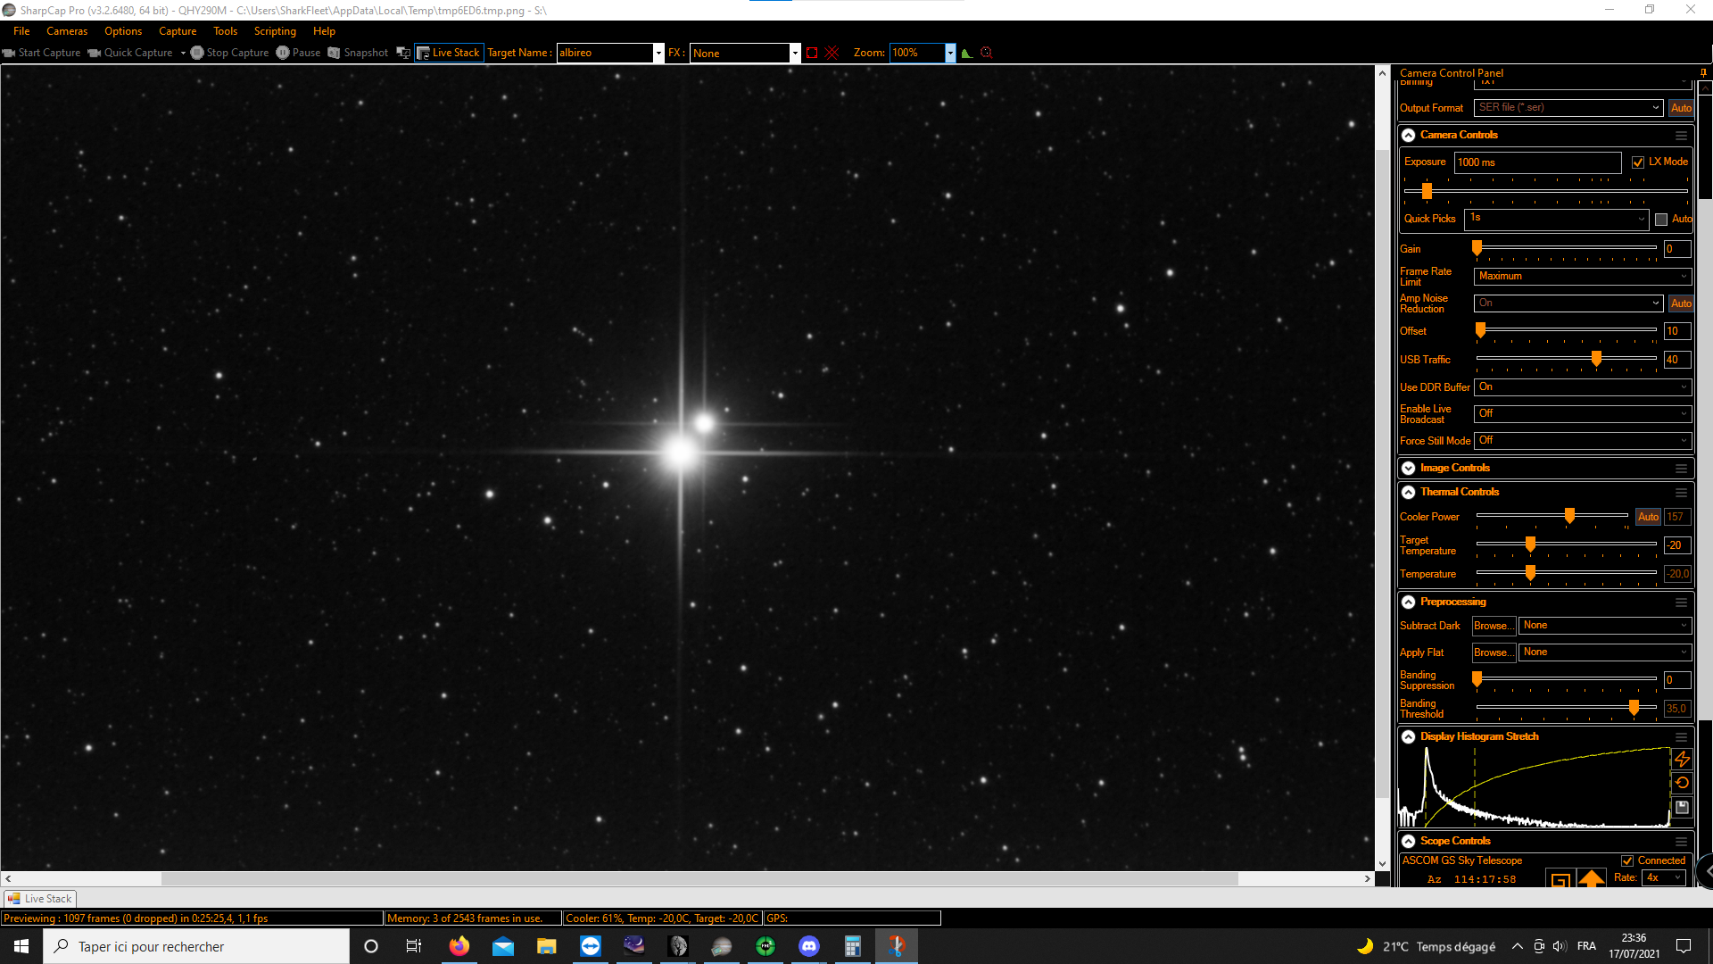This screenshot has height=964, width=1713.
Task: Save the histogram stretch with disk icon
Action: click(x=1682, y=807)
